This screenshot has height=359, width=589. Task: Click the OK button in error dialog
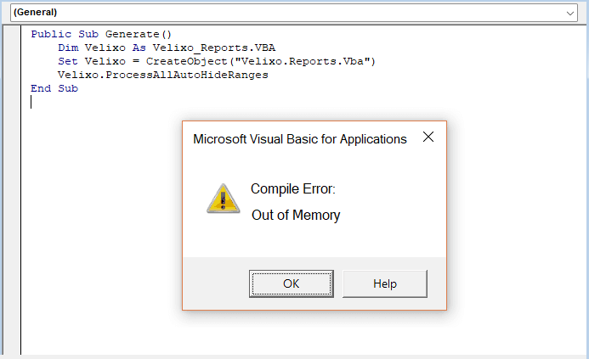pyautogui.click(x=292, y=283)
